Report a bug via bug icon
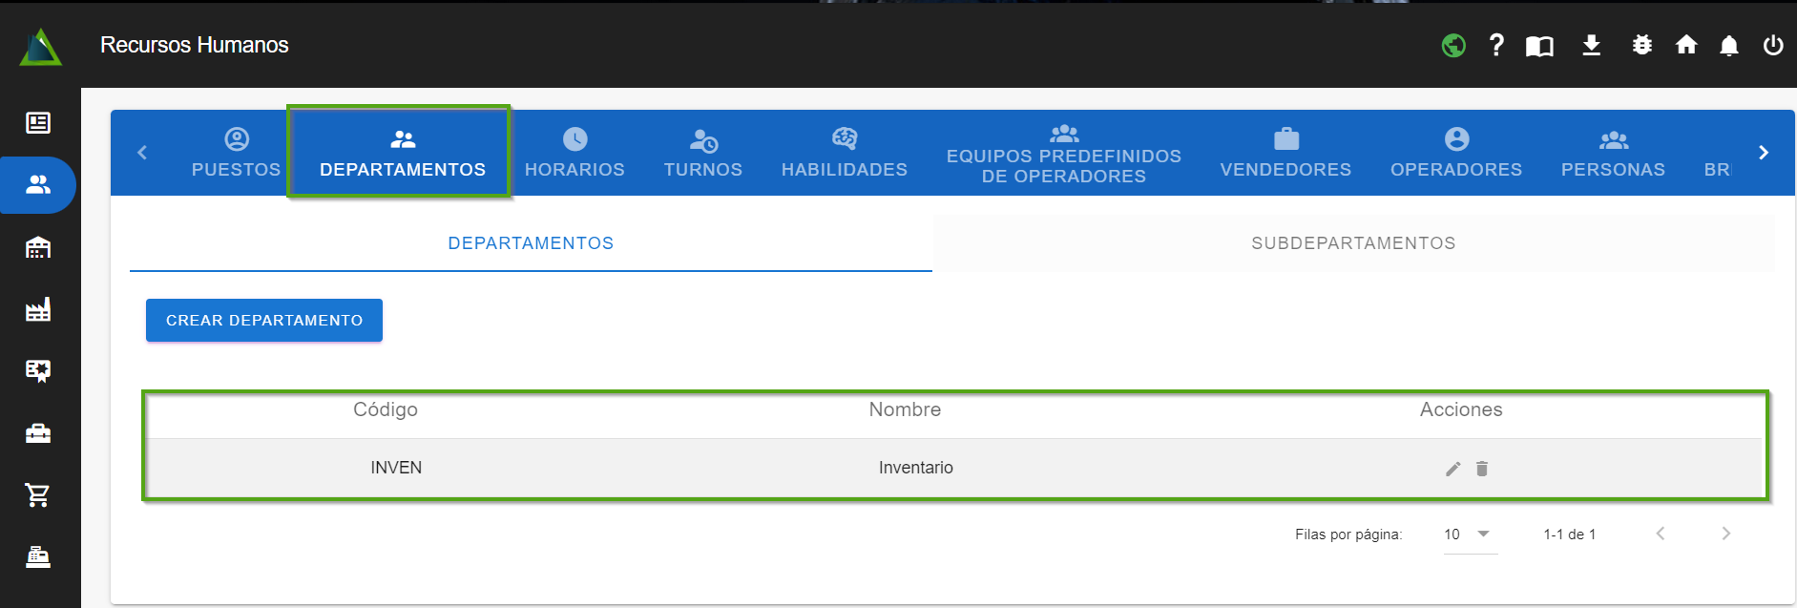 coord(1641,45)
